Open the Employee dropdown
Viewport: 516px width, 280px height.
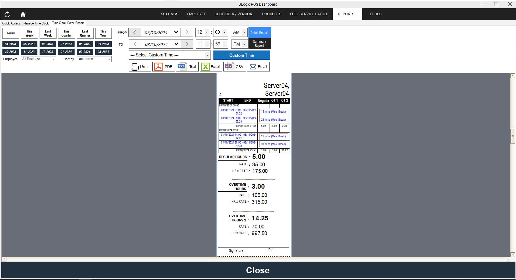[38, 59]
